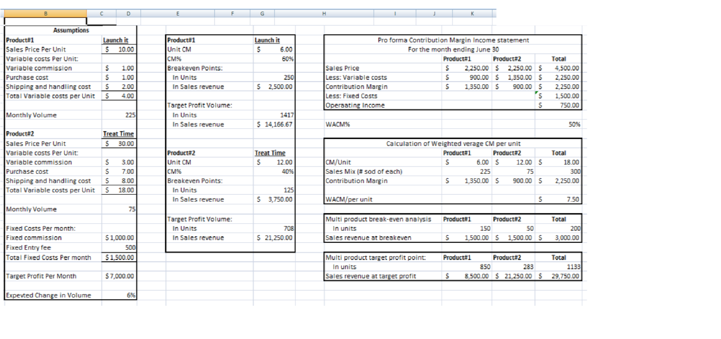
Task: Select the 500 fixed entry fee value
Action: click(x=119, y=247)
